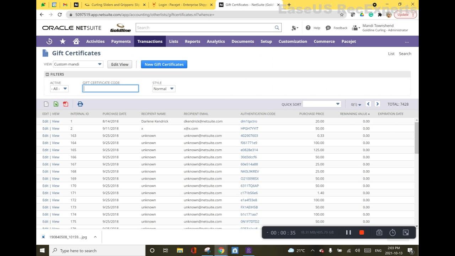
Task: Click the Windows taskbar search box
Action: pyautogui.click(x=97, y=250)
